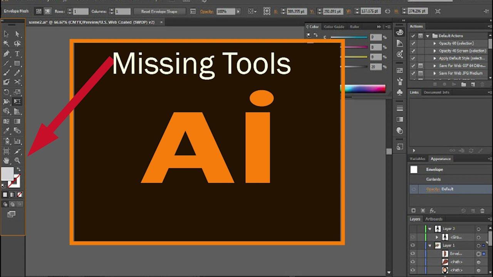Screen dimensions: 493x277
Task: Hide Layer 1 with eye icon
Action: [413, 245]
